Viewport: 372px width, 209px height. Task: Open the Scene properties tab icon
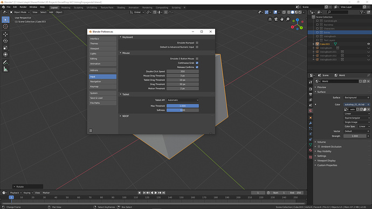[311, 105]
